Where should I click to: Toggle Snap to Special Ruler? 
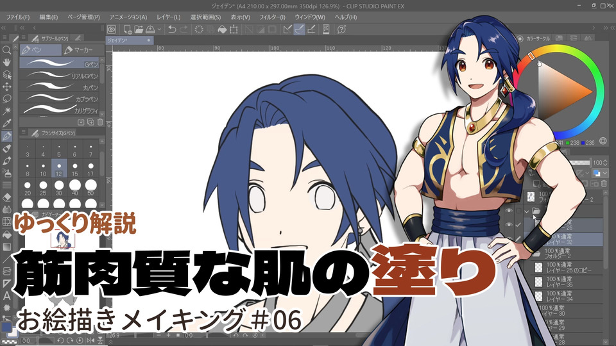click(x=300, y=29)
